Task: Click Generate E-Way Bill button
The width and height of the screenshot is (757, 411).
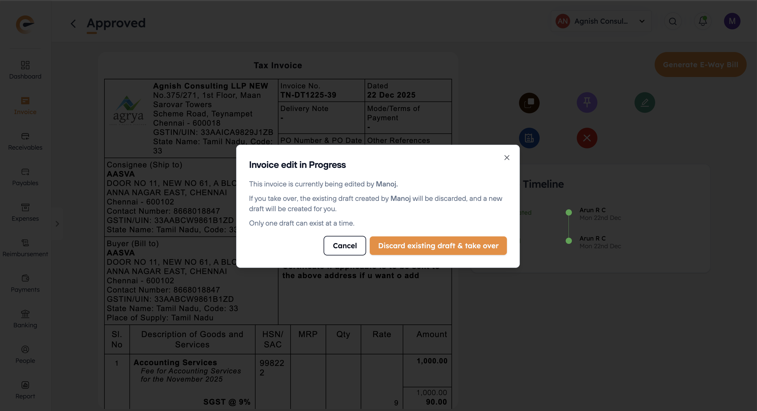Action: coord(700,65)
